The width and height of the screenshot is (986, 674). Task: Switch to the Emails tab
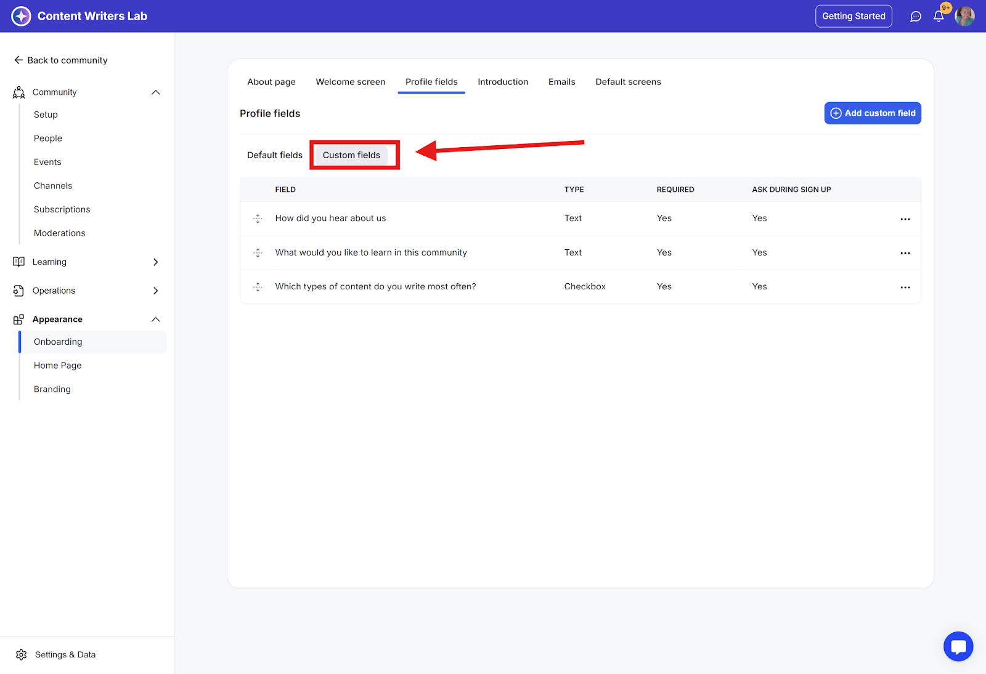pos(561,82)
